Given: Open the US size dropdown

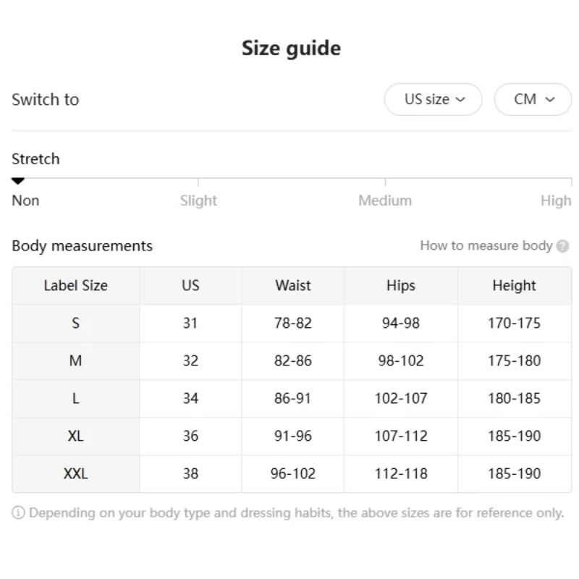Looking at the screenshot, I should tap(433, 100).
